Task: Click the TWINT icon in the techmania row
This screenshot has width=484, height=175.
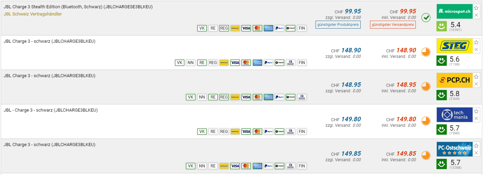Action: [279, 132]
